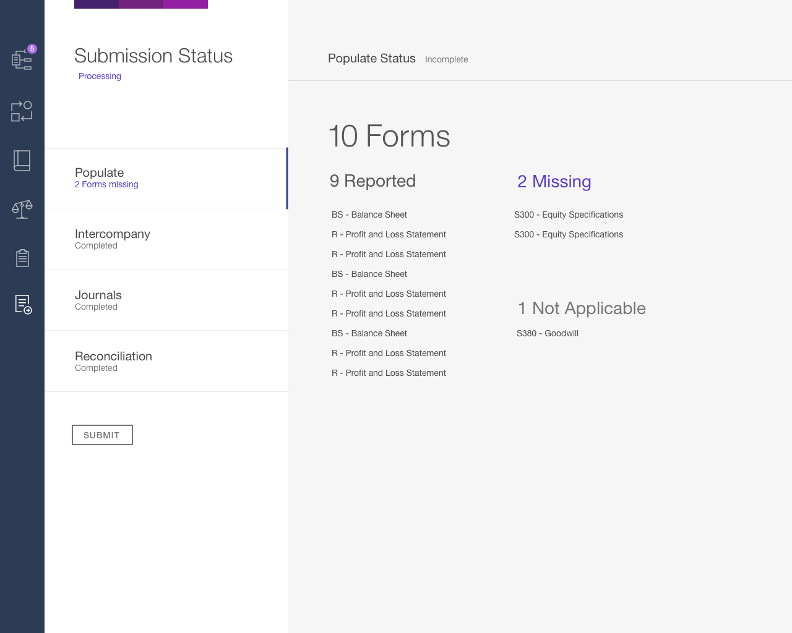792x633 pixels.
Task: Click the 2 Missing heading
Action: pos(554,181)
